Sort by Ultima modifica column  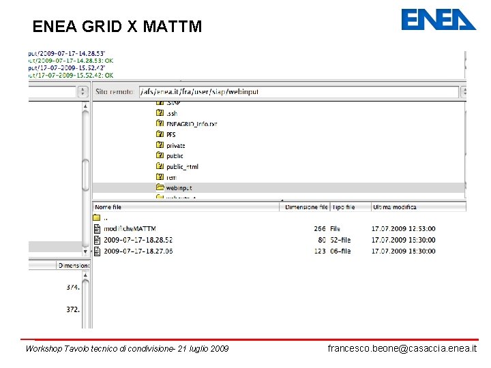(x=419, y=207)
